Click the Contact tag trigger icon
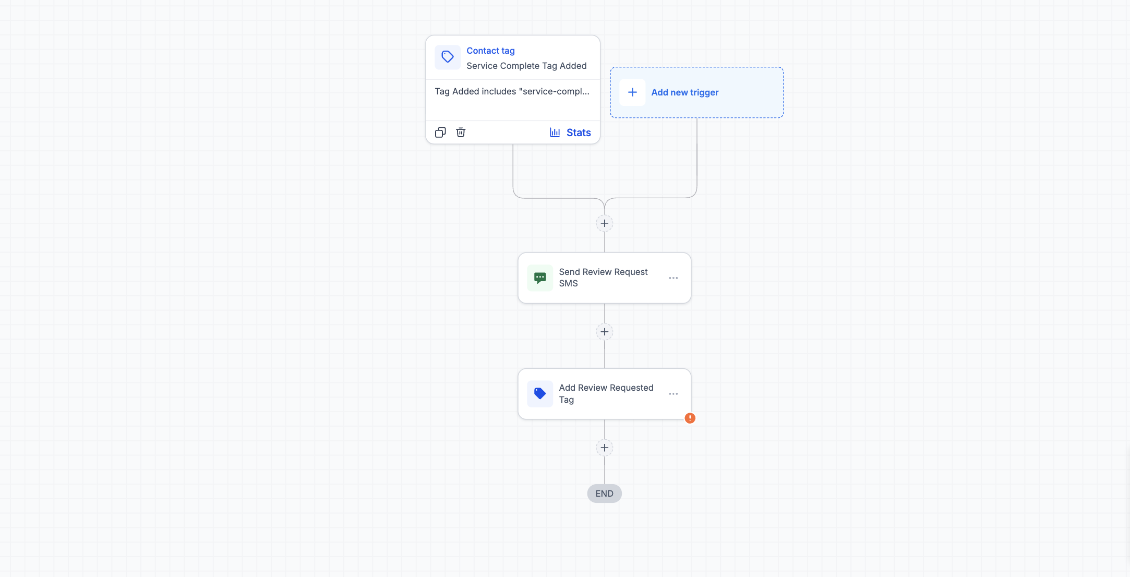This screenshot has width=1130, height=577. coord(448,57)
